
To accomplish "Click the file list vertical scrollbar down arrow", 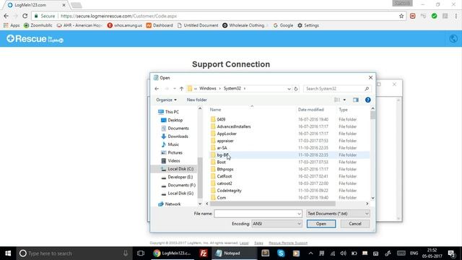I will click(x=372, y=198).
